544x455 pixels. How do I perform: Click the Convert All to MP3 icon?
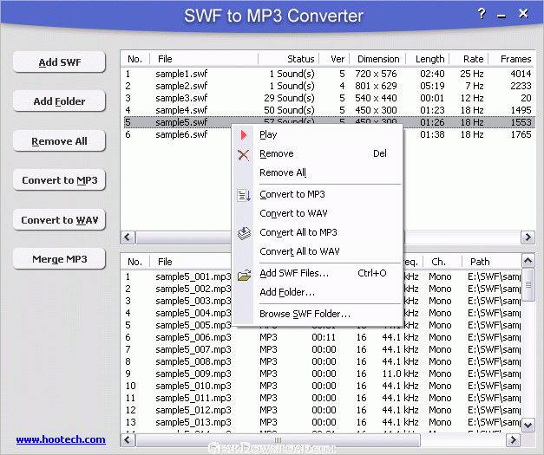244,233
